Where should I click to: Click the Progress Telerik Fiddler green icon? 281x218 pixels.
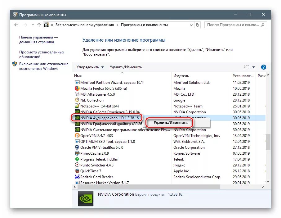click(x=77, y=159)
